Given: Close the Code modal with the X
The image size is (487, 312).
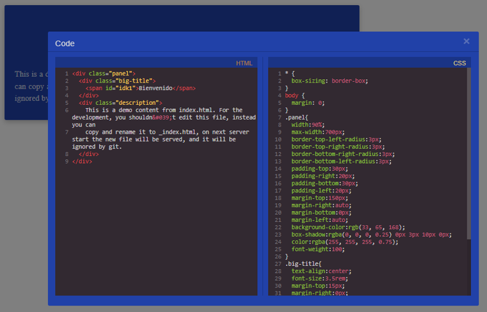Looking at the screenshot, I should pos(466,42).
